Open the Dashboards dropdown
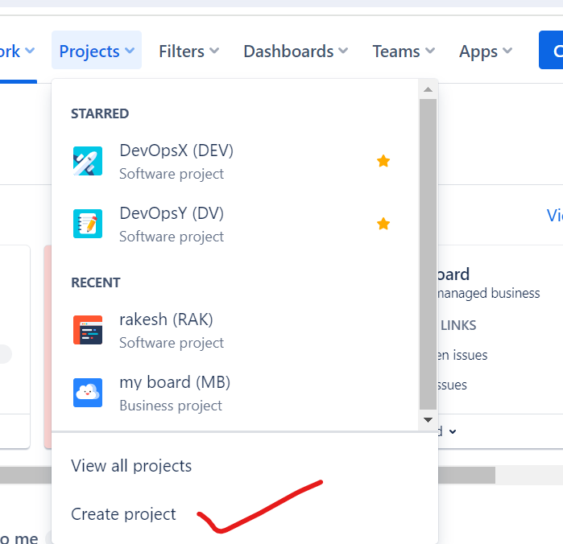This screenshot has width=563, height=544. [295, 52]
